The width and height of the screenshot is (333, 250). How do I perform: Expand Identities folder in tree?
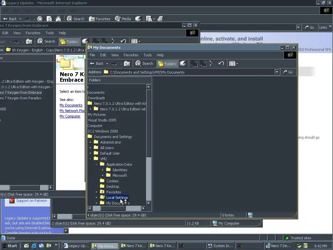[102, 170]
